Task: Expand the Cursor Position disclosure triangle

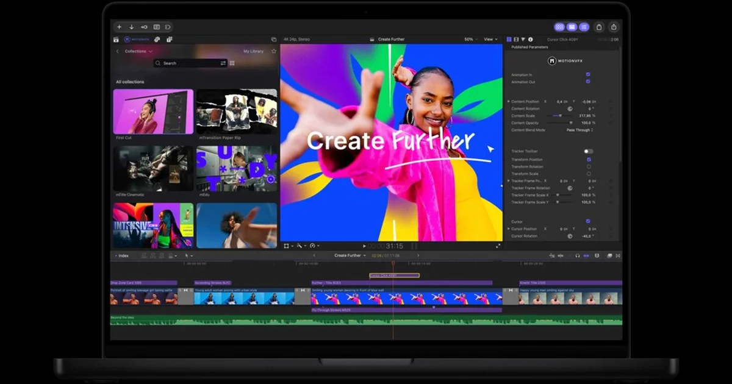Action: click(x=509, y=229)
